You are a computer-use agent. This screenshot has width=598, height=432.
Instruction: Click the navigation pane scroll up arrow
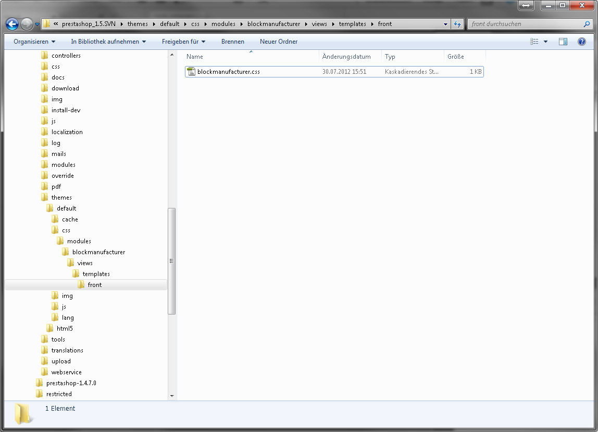click(x=172, y=55)
